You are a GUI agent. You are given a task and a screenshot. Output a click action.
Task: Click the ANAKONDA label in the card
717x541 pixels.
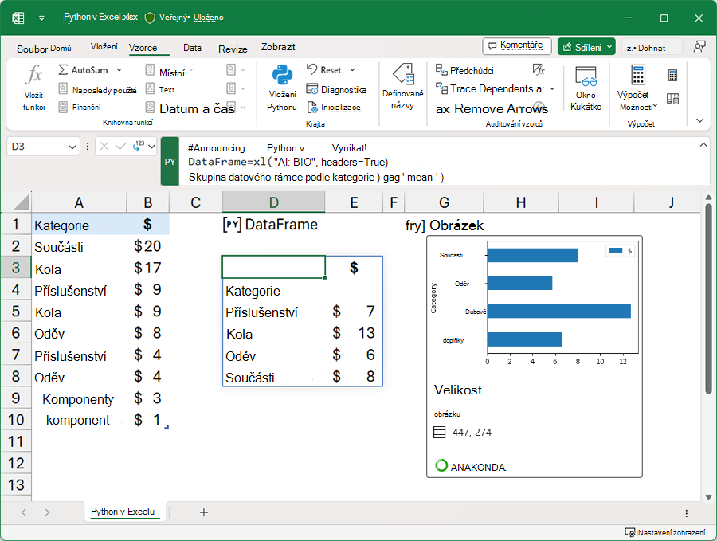click(478, 467)
